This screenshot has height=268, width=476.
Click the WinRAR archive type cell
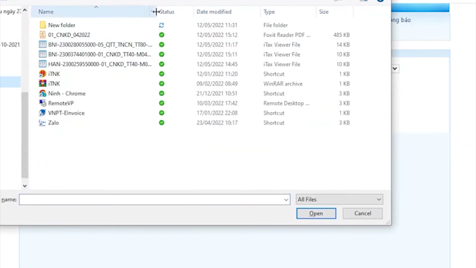coord(283,84)
